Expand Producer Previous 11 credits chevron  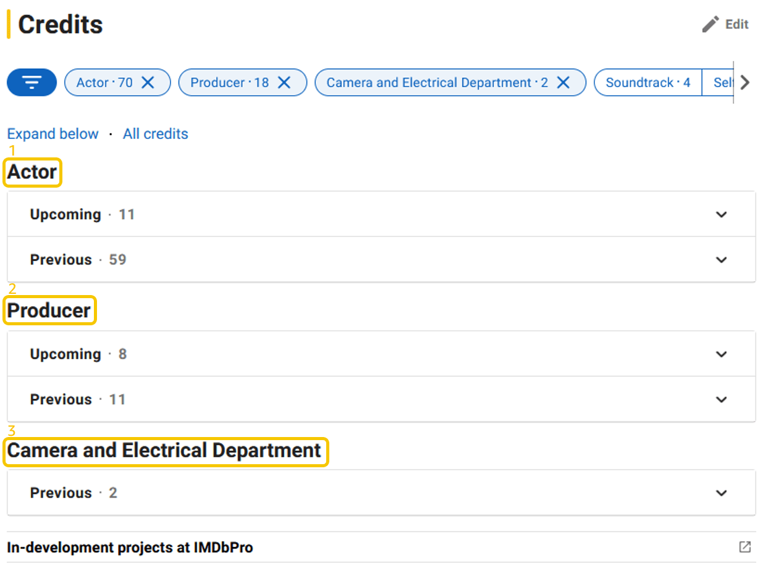point(721,399)
